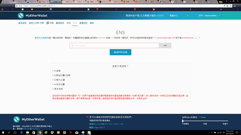Screen dimensions: 241x135
Task: Open the 離線發送 tab
Action: tap(60, 23)
